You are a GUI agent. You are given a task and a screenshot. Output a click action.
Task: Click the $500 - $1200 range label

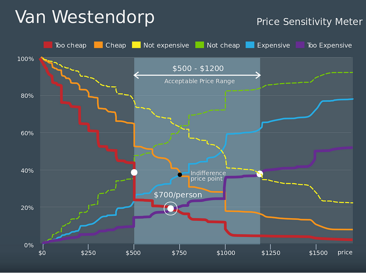pos(198,68)
